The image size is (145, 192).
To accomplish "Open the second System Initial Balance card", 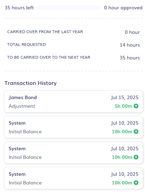I will tap(74, 153).
